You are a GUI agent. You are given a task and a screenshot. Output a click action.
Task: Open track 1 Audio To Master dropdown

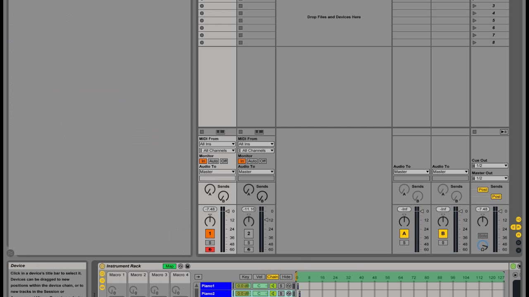217,172
